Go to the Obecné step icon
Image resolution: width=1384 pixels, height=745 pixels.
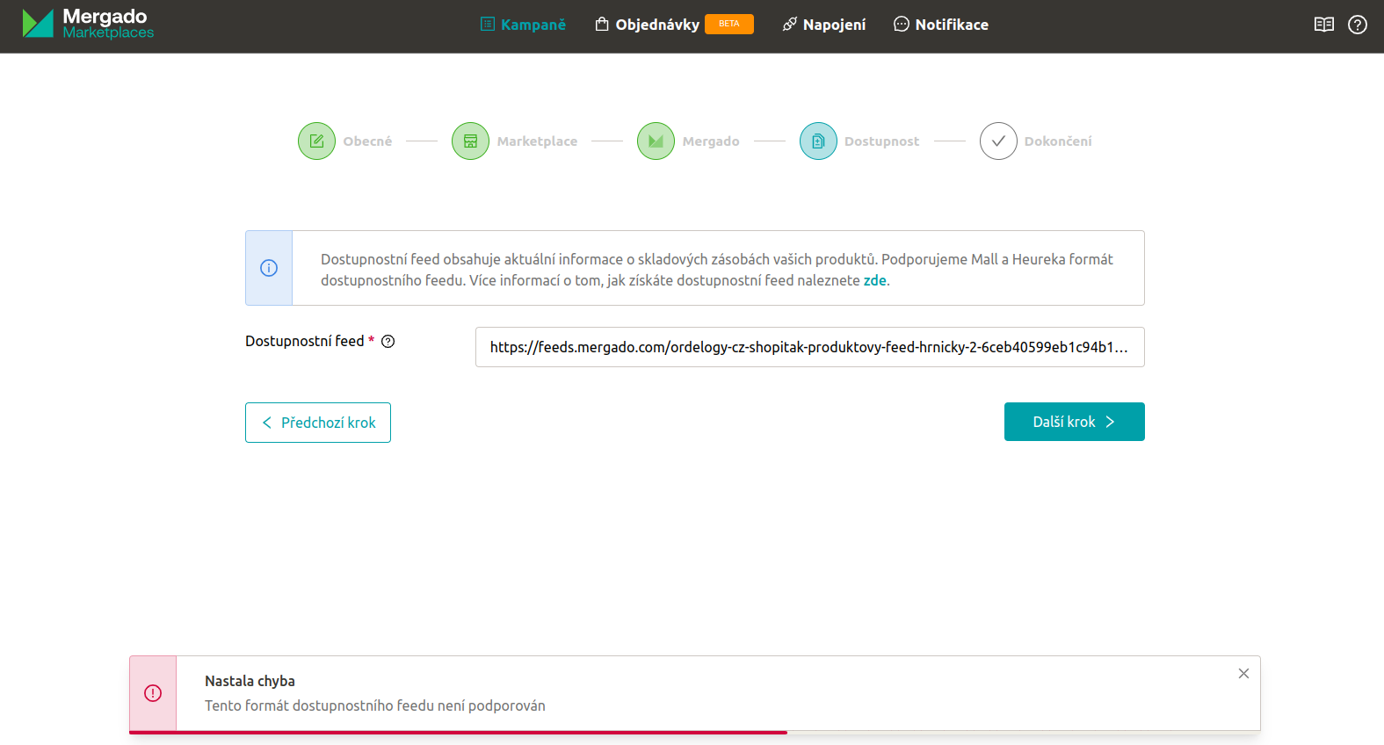pos(316,141)
